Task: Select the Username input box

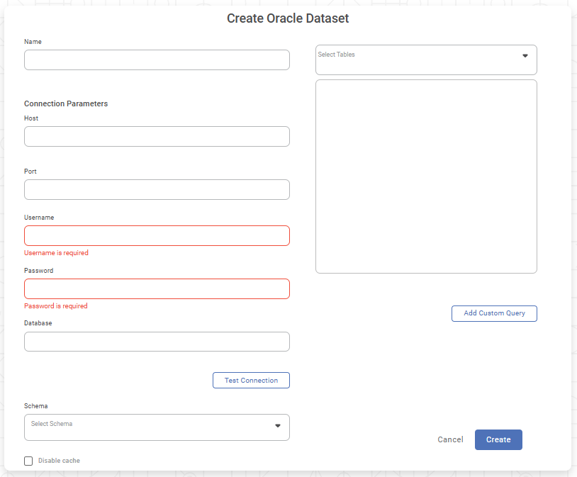Action: click(x=157, y=236)
